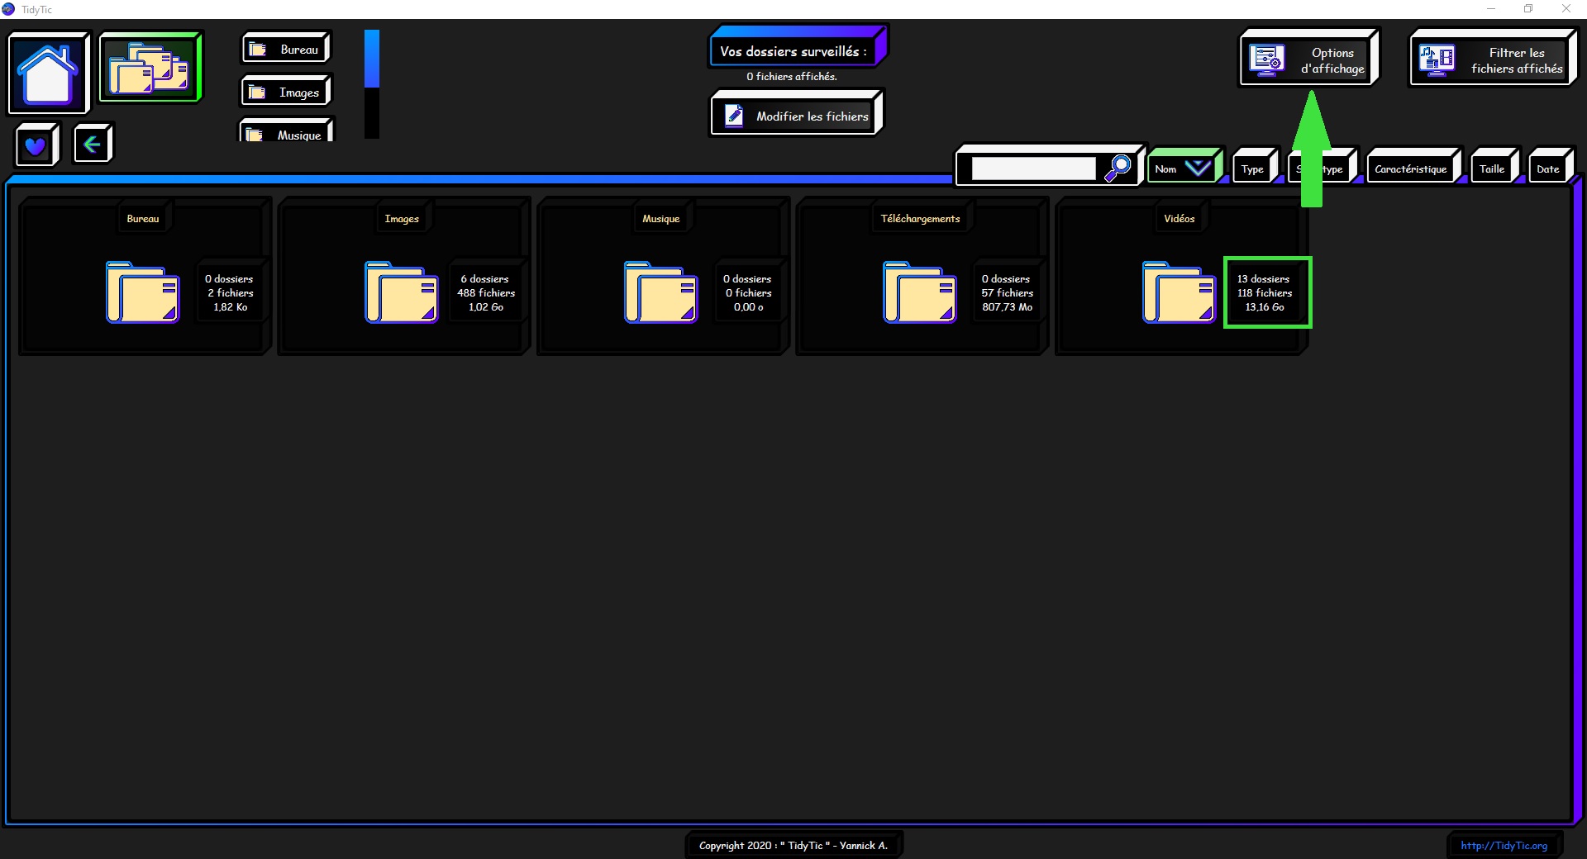Open the Téléchargements folder icon in the grid

coord(919,292)
